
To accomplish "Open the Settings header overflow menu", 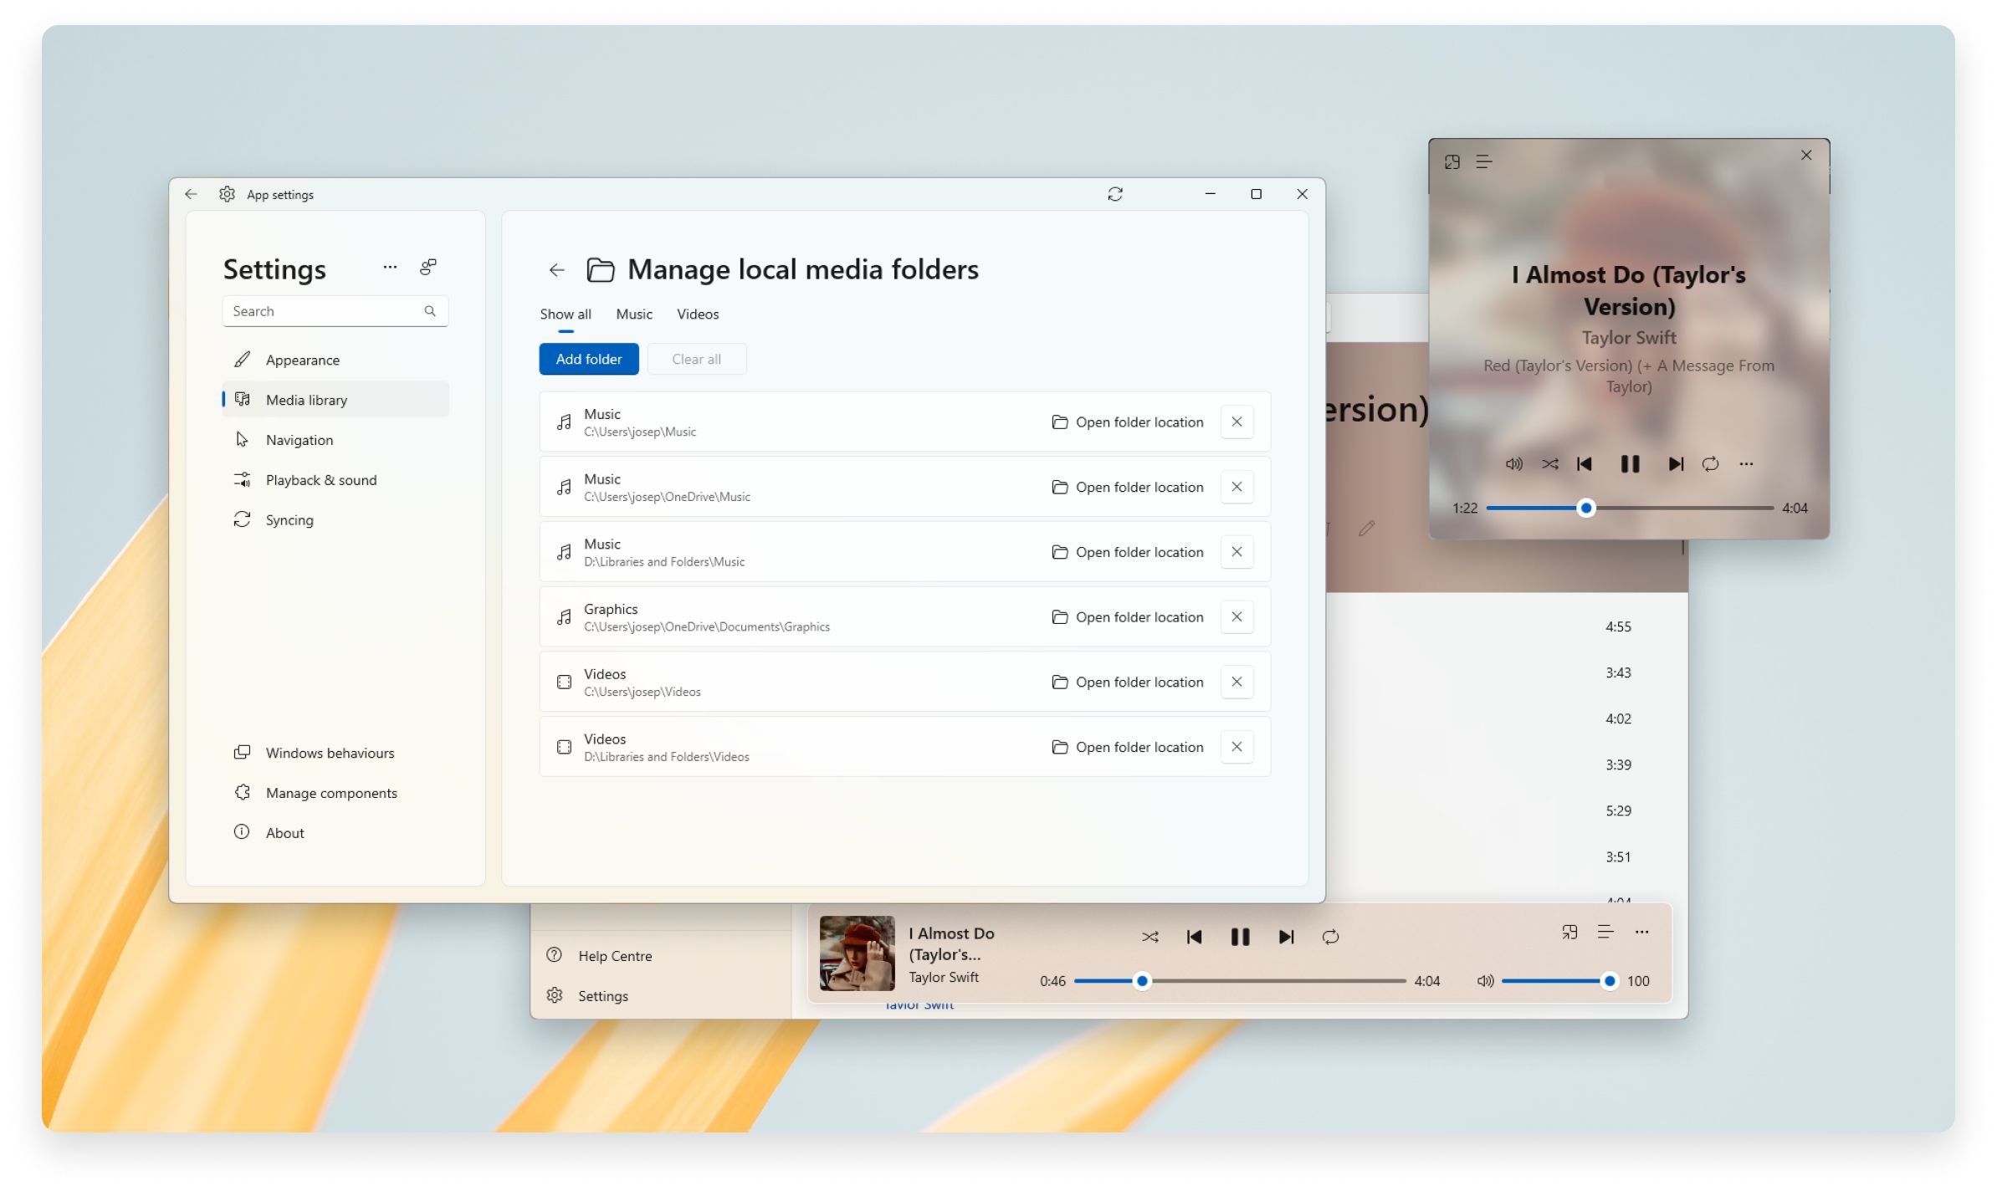I will (x=390, y=266).
